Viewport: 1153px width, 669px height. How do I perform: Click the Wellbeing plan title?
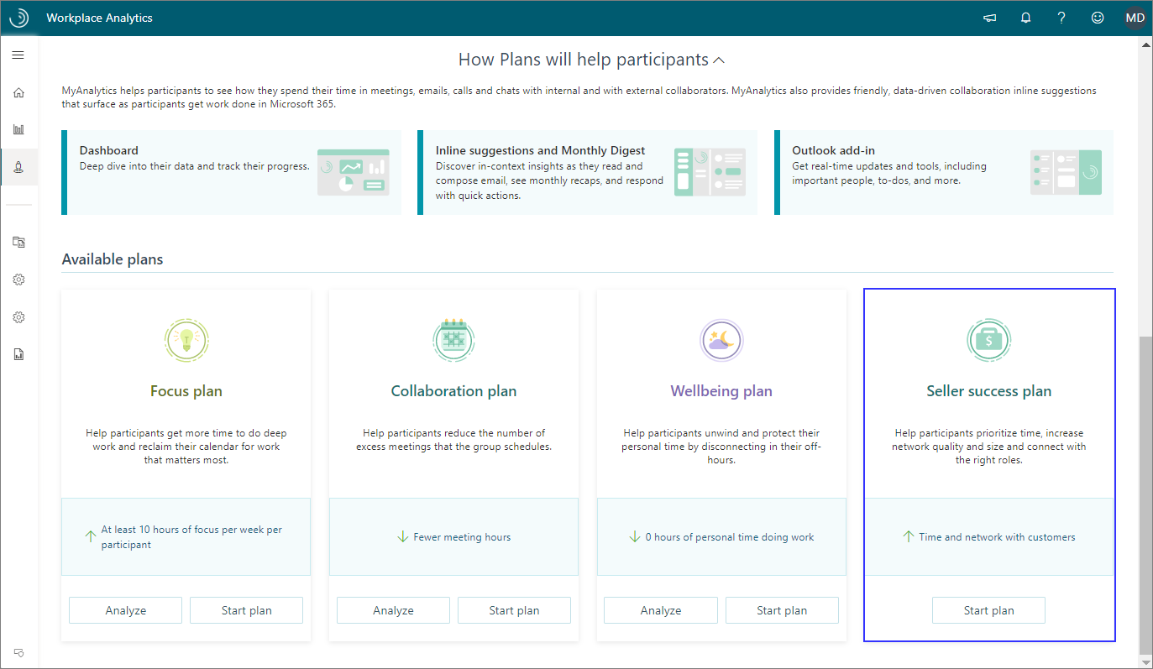point(721,391)
